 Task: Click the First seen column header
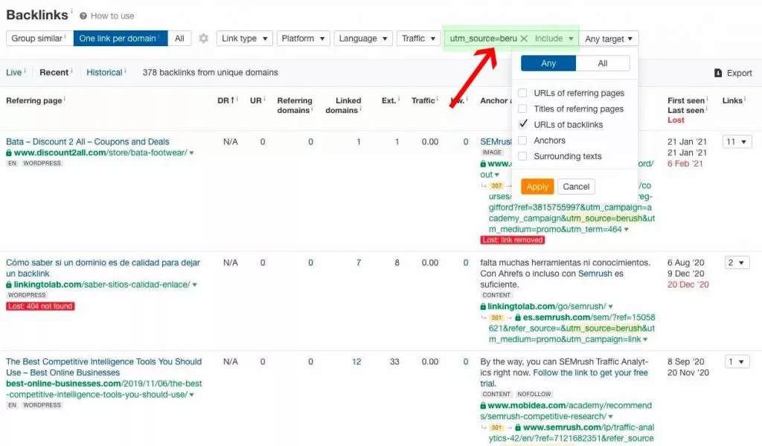685,100
